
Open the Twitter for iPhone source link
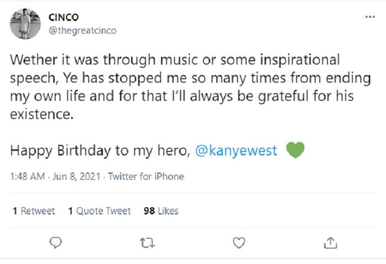[x=146, y=176]
